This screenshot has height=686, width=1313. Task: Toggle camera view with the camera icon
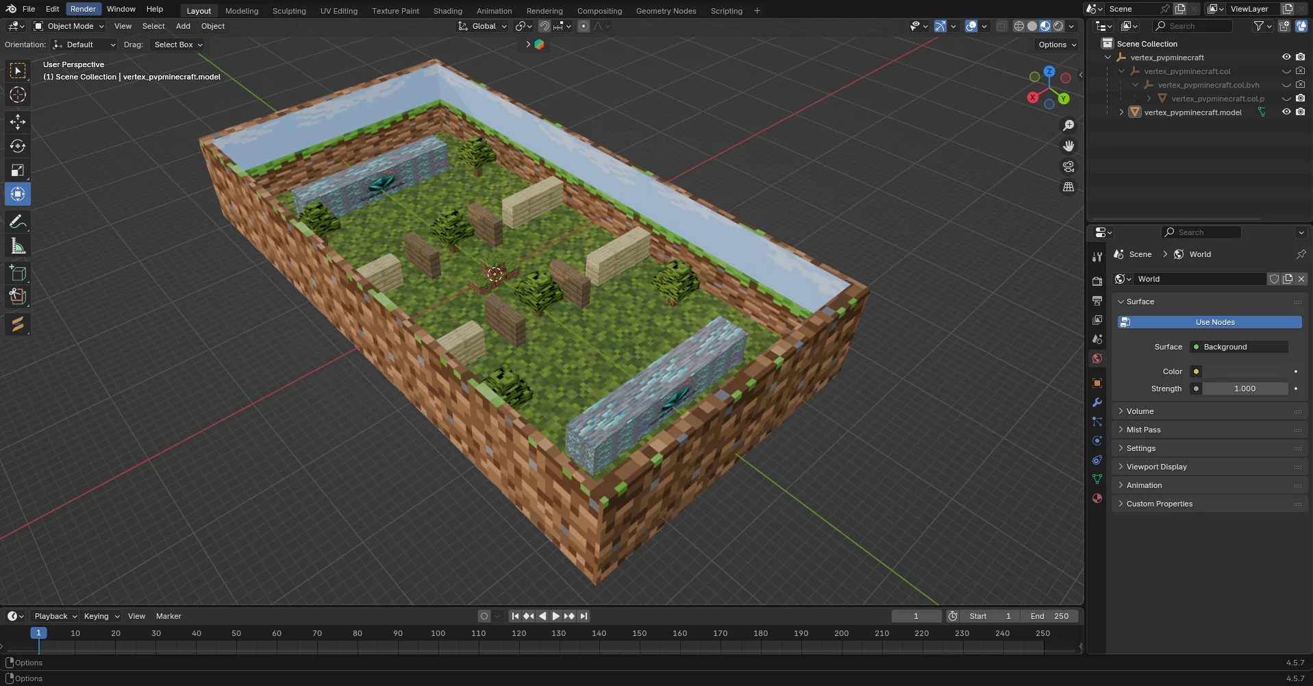(1068, 167)
